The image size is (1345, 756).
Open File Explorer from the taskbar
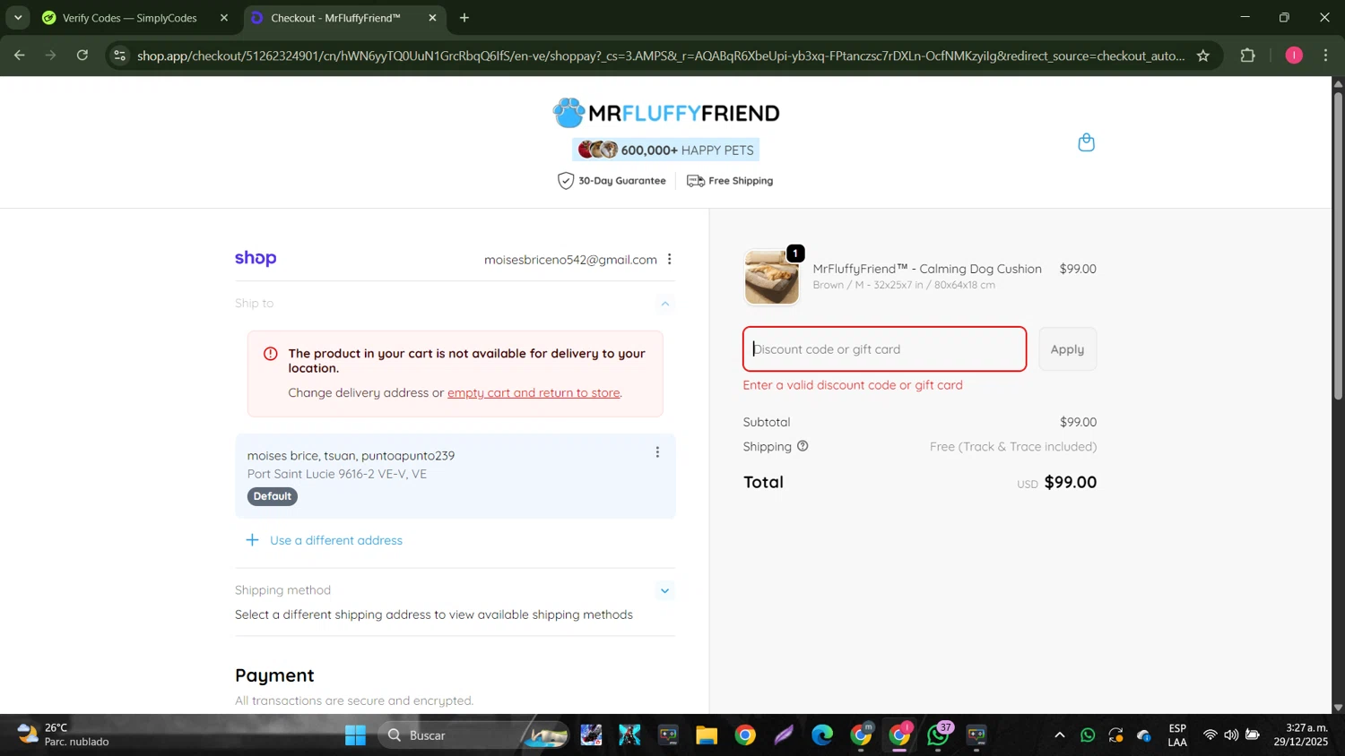pos(707,735)
